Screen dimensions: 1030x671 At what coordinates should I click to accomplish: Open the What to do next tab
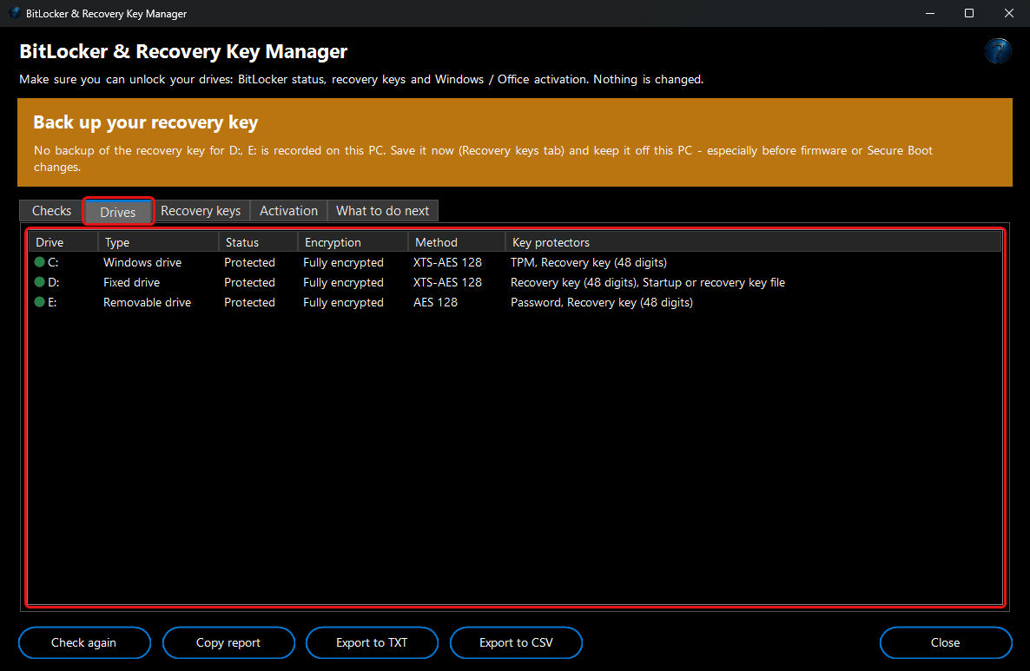coord(382,211)
